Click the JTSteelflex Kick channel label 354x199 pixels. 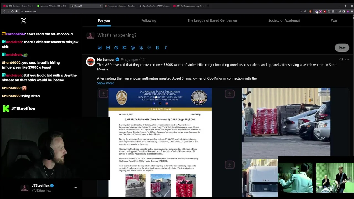tap(23, 108)
